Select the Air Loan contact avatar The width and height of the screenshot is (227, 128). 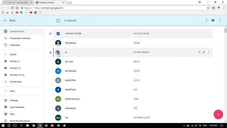click(x=58, y=62)
